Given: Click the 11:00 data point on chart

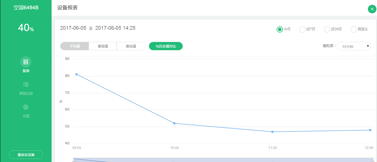Looking at the screenshot, I should (272, 132).
